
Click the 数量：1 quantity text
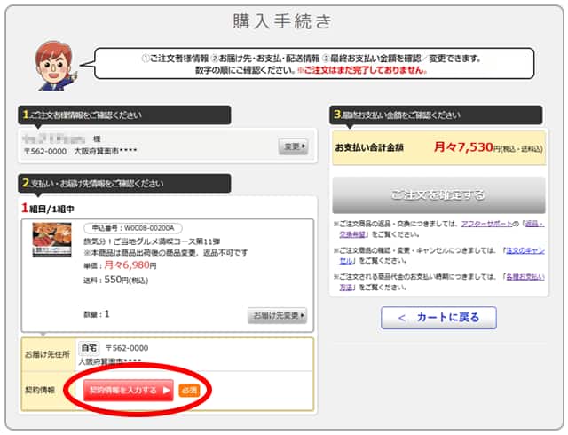(97, 314)
